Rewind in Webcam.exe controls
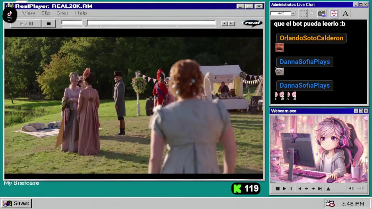The image size is (372, 209). 306,189
